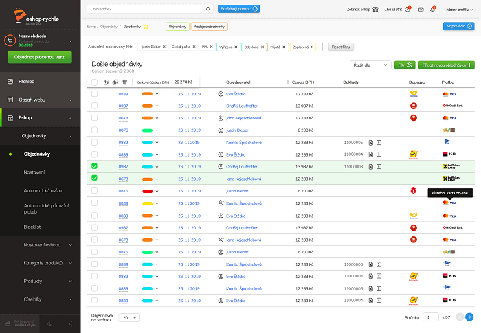481x333 pixels.
Task: Uncheck the selected Jana Nejezchlebová order row
Action: (94, 179)
